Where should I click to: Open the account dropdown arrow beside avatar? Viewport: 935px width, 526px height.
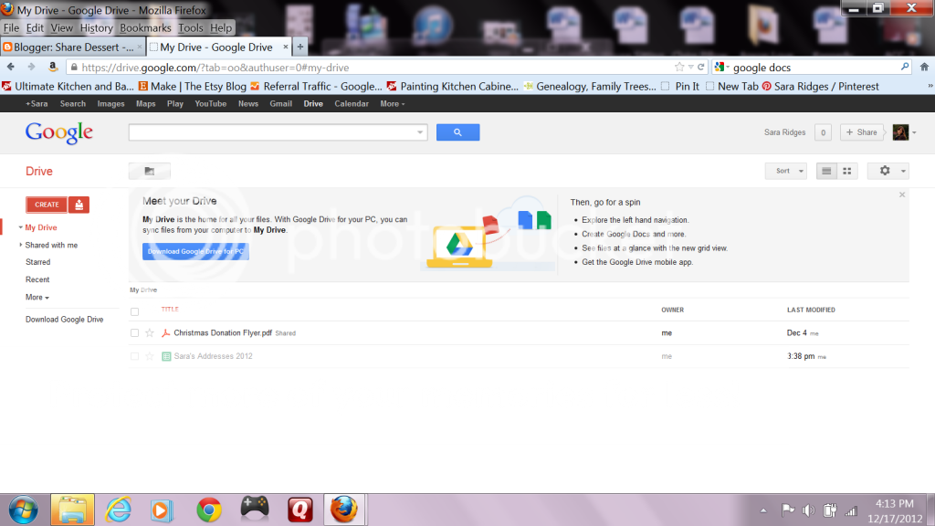(x=914, y=132)
